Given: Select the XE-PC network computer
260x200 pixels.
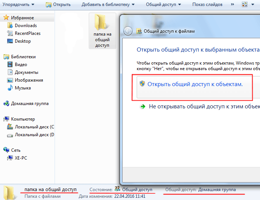Looking at the screenshot, I should tap(21, 158).
